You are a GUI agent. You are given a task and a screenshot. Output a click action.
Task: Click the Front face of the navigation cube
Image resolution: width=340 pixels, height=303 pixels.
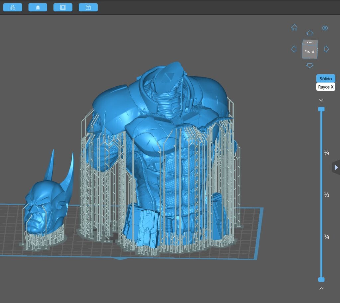point(309,51)
